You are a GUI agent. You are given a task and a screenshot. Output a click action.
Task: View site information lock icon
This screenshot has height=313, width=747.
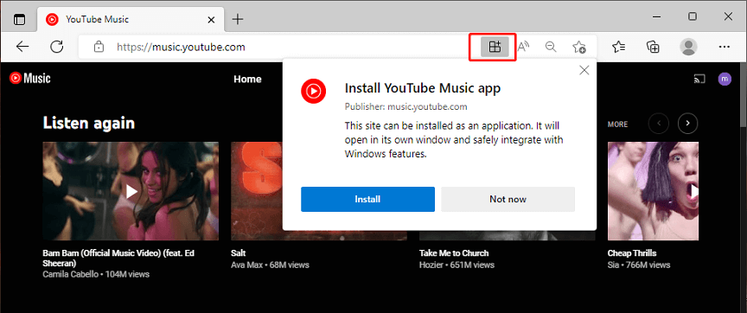99,47
